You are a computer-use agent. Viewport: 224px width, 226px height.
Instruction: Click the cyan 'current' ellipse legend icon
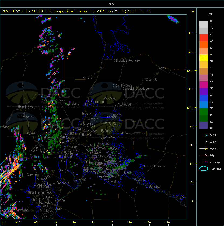(204, 169)
